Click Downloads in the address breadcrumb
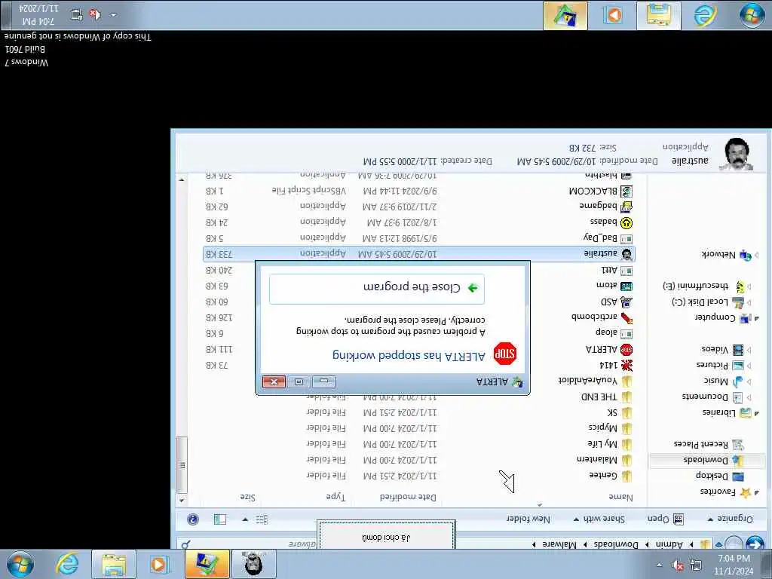Screen dimensions: 772x579 pos(615,544)
